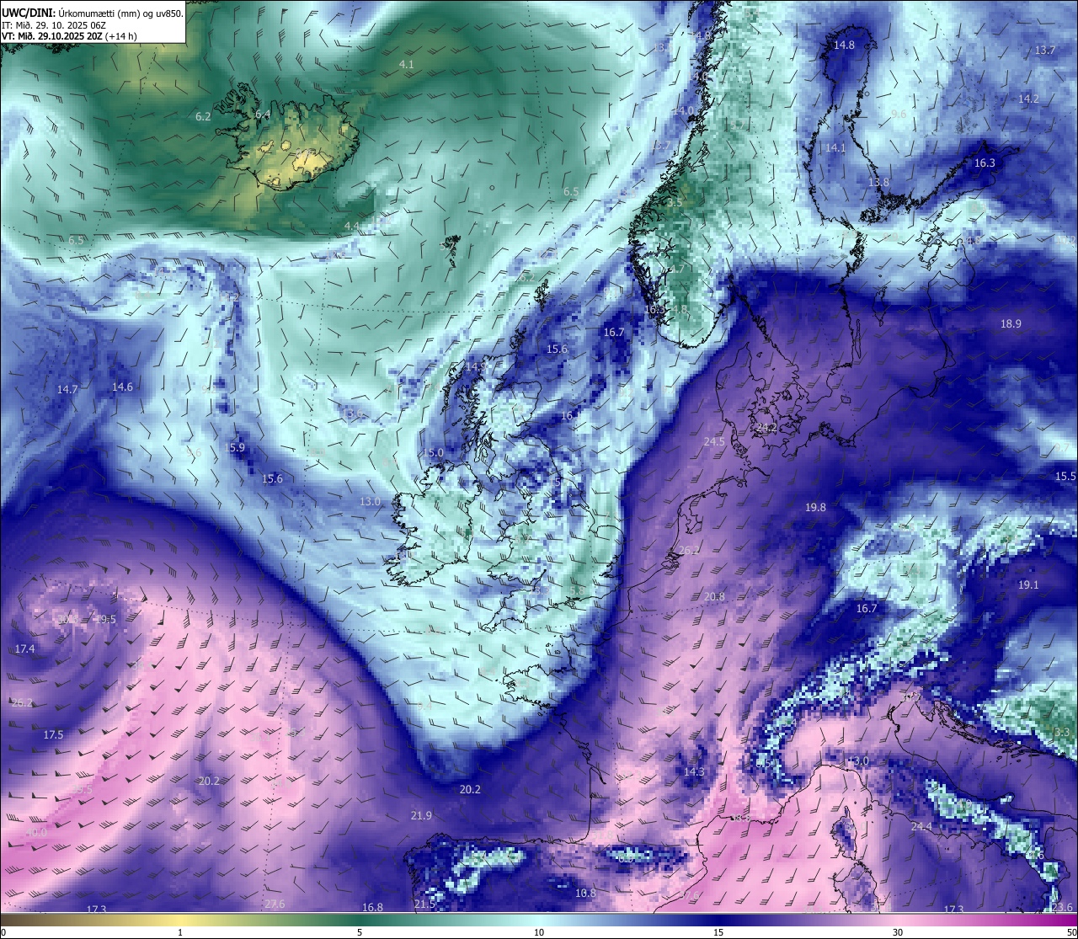Click the IT: Mið. 29. 10. 2025 06Z line
Viewport: 1078px width, 939px height.
pyautogui.click(x=54, y=25)
